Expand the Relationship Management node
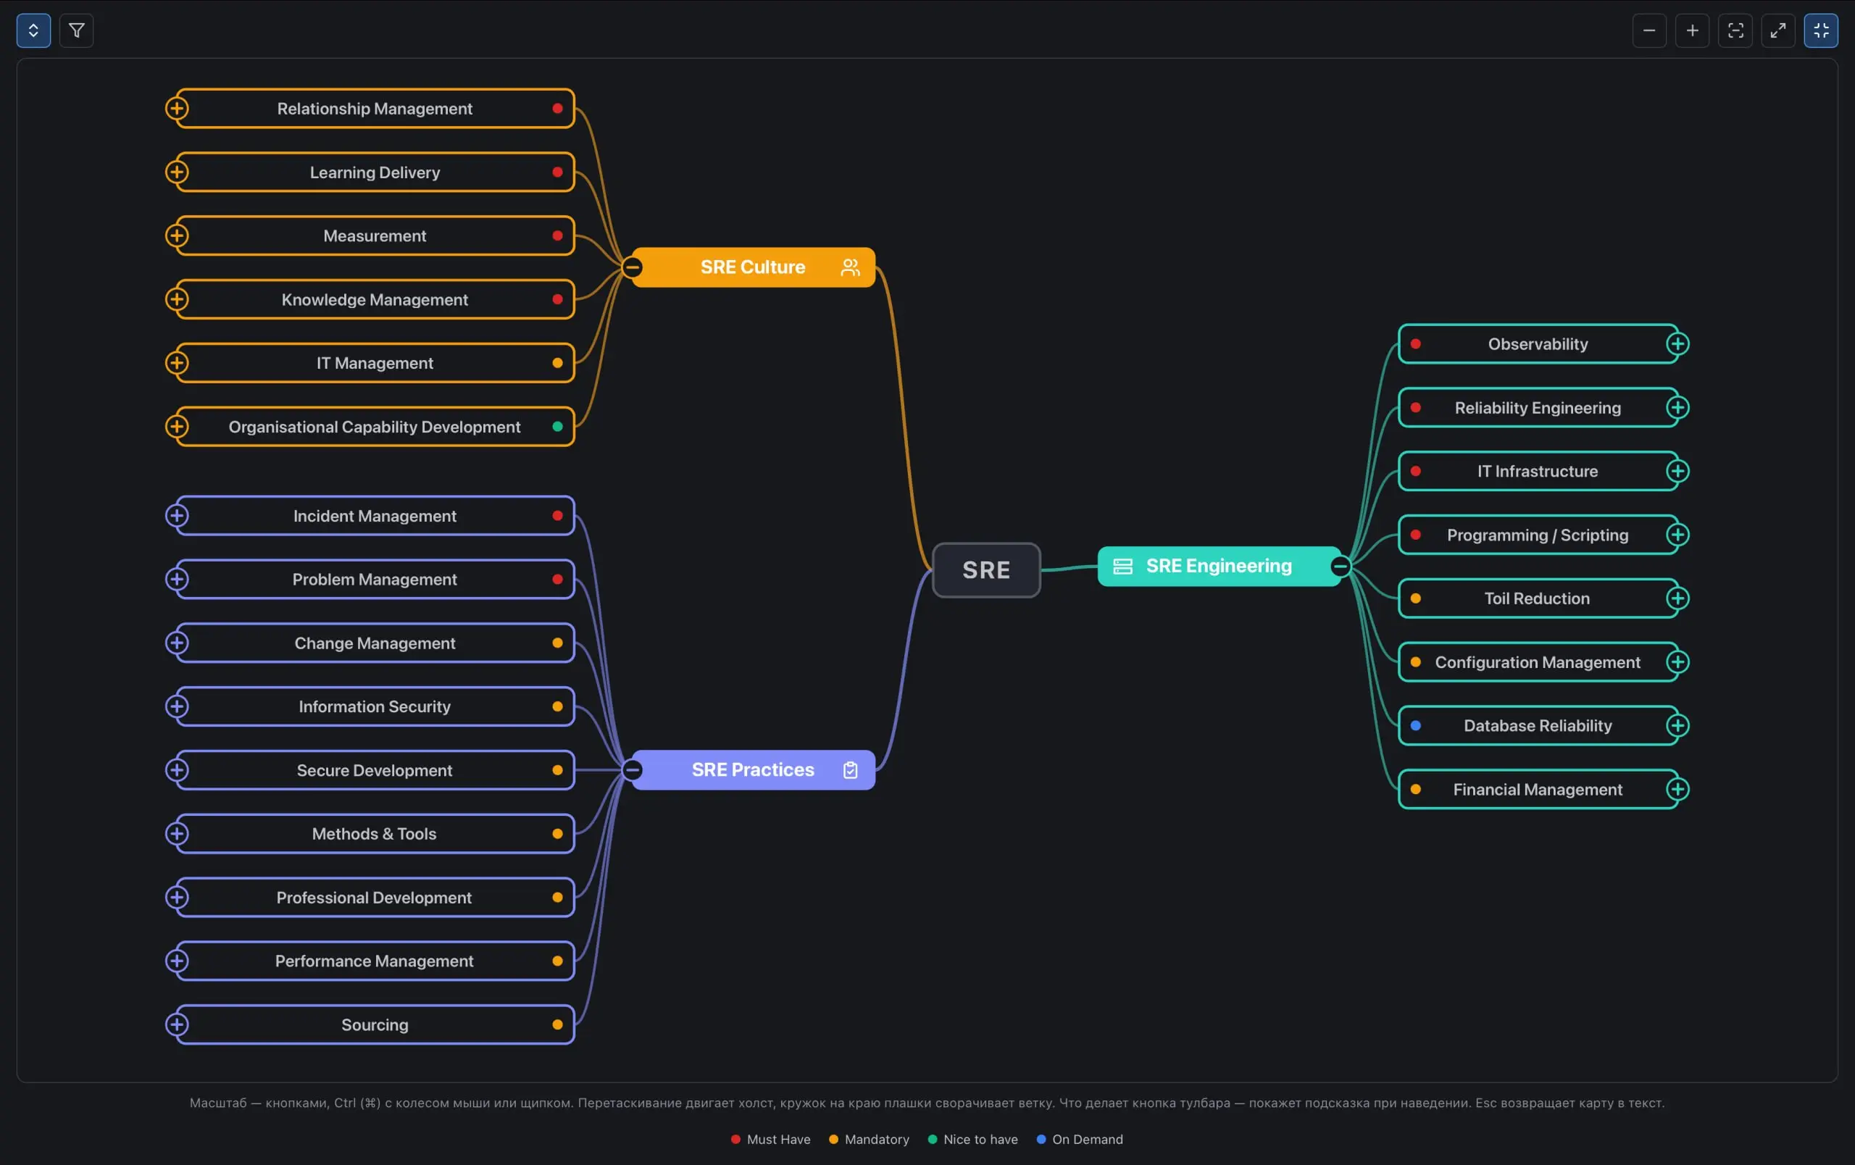The width and height of the screenshot is (1855, 1165). coord(178,109)
